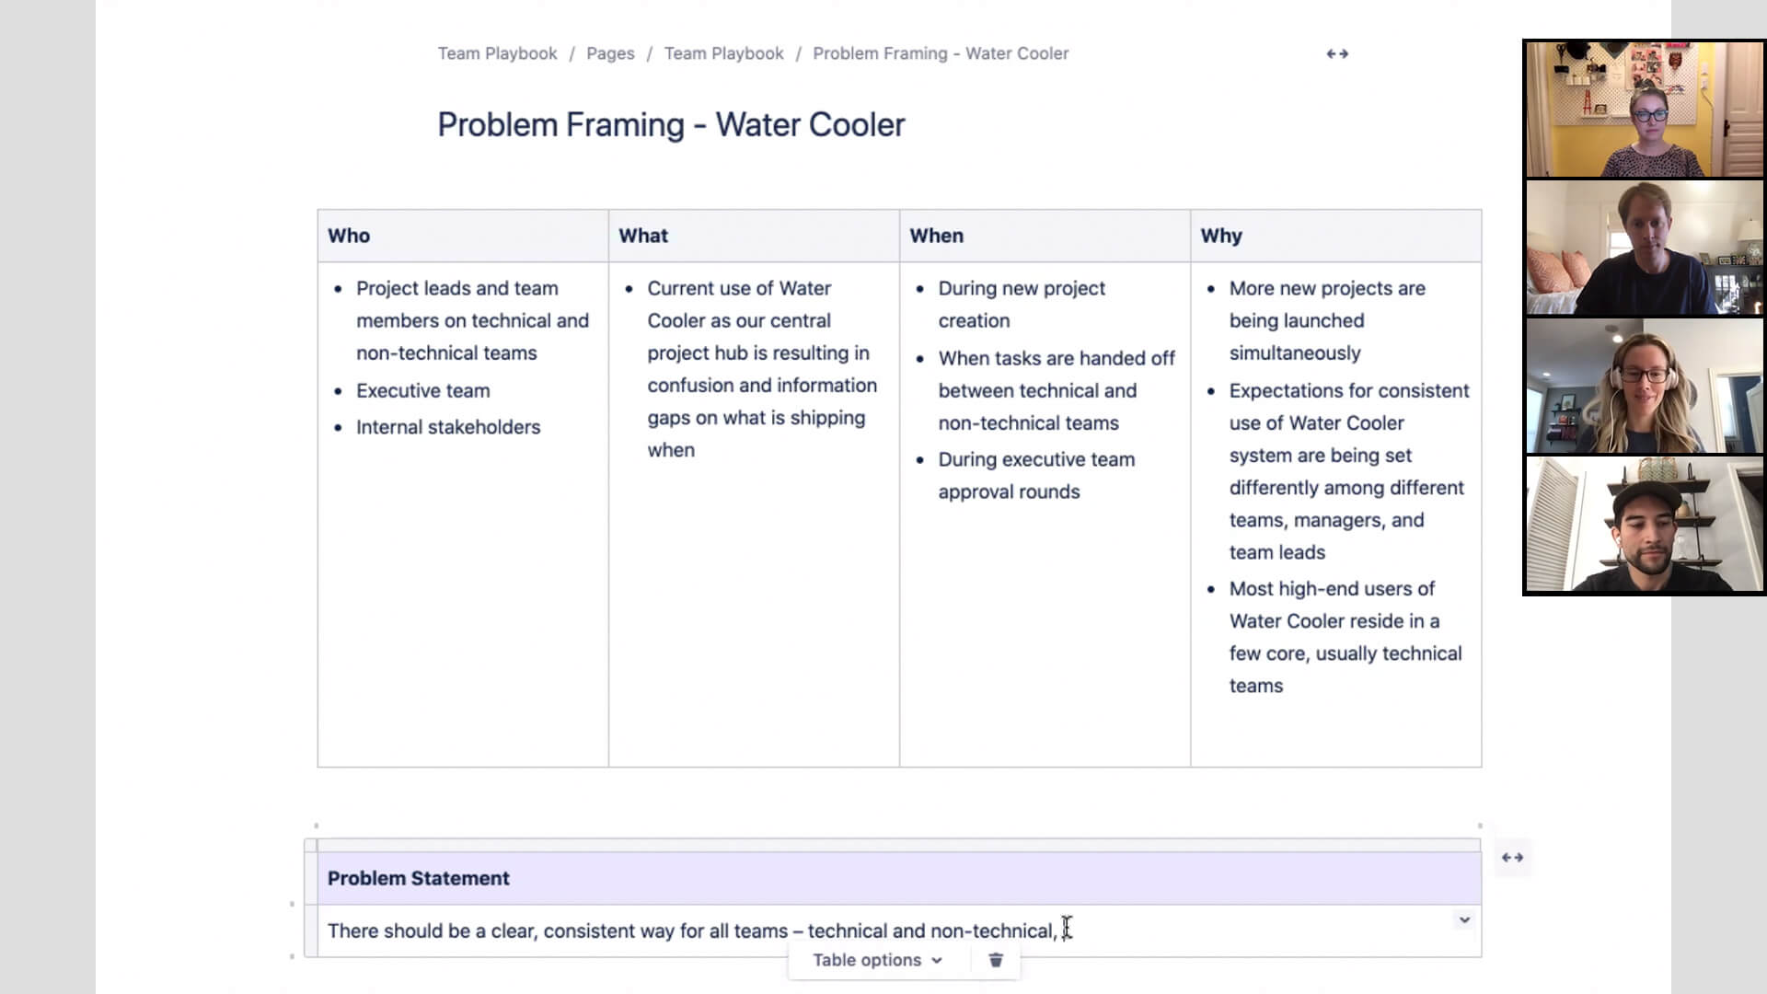Select Team Playbook in breadcrumb navigation
The image size is (1767, 994).
pyautogui.click(x=498, y=52)
